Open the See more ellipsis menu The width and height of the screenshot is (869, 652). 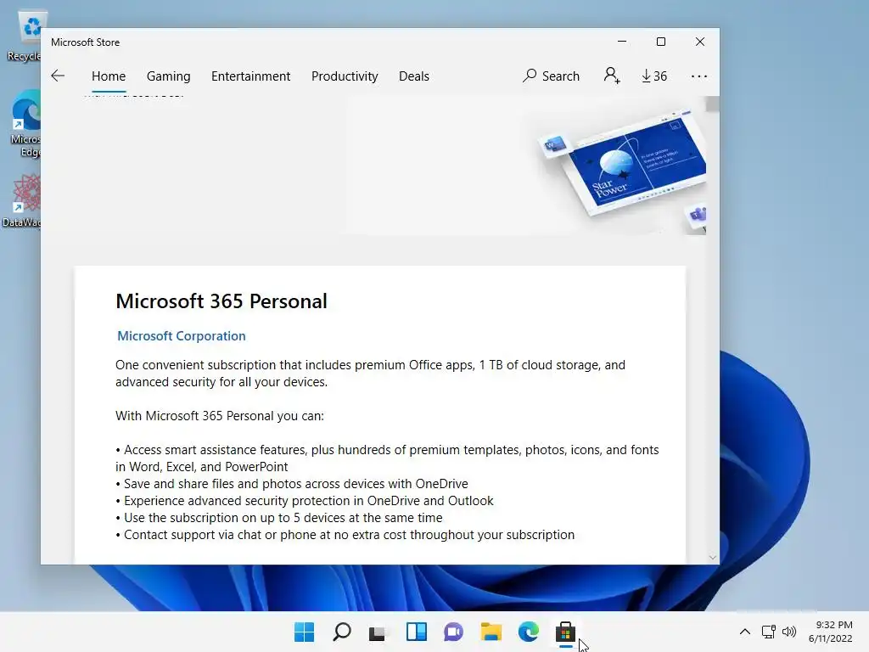click(699, 76)
